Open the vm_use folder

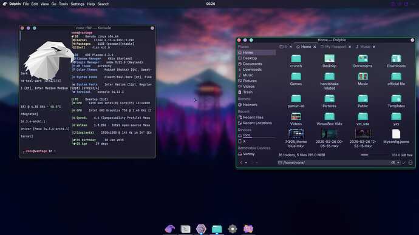pos(363,119)
